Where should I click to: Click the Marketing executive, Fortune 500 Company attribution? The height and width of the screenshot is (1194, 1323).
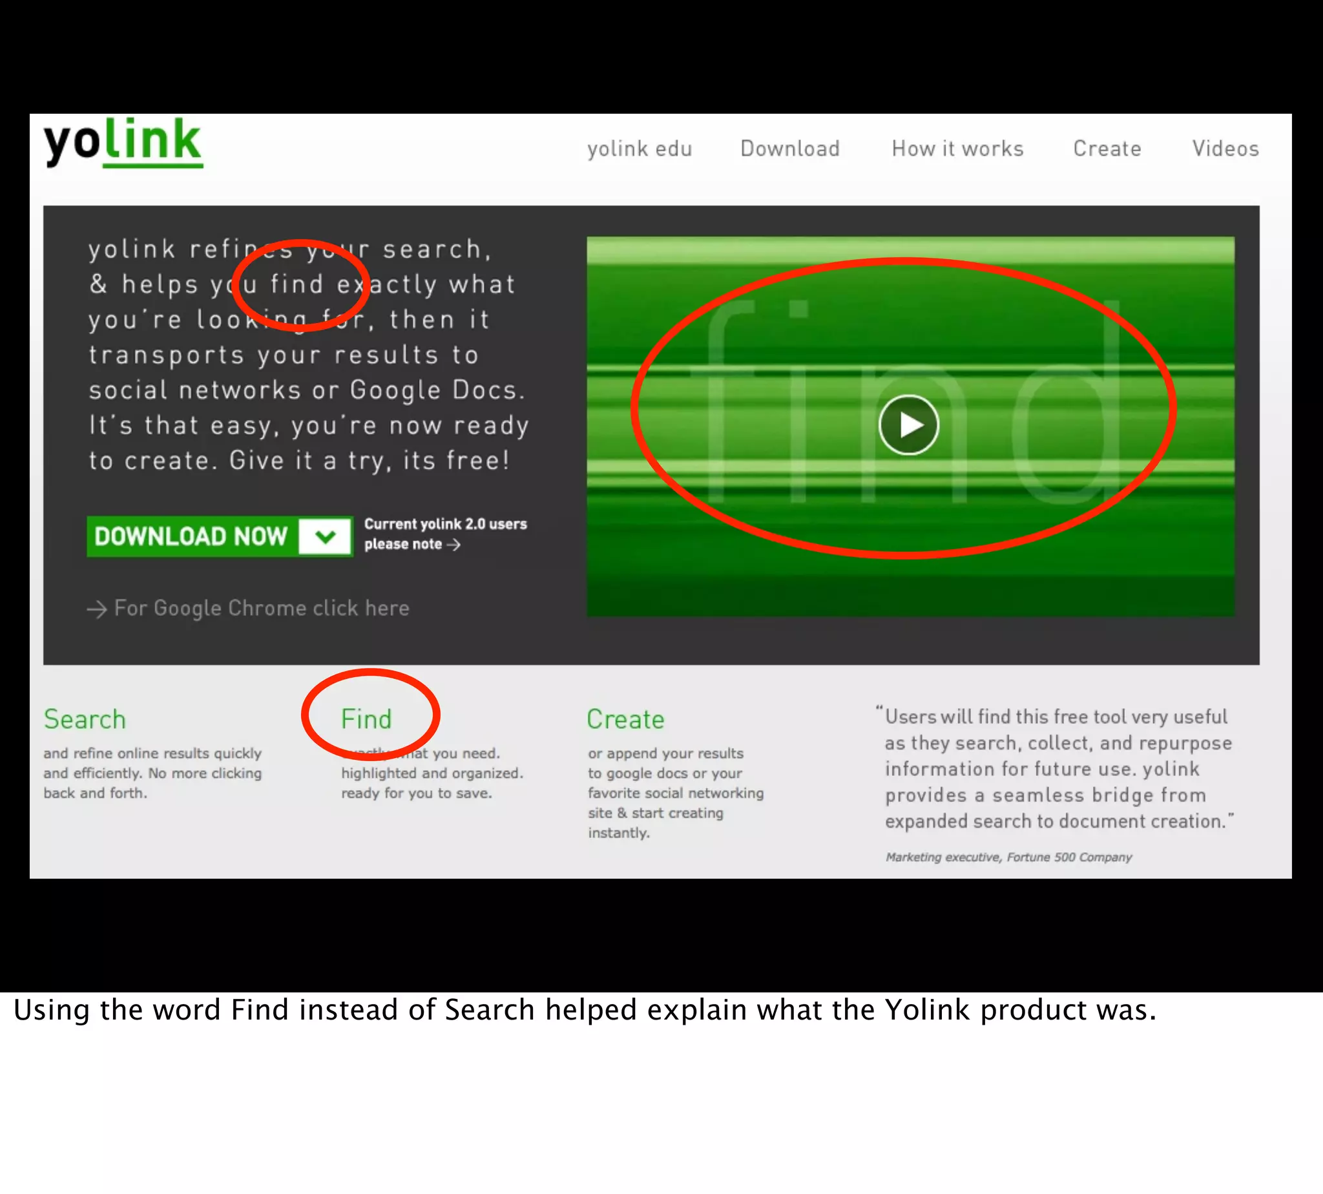tap(1009, 857)
